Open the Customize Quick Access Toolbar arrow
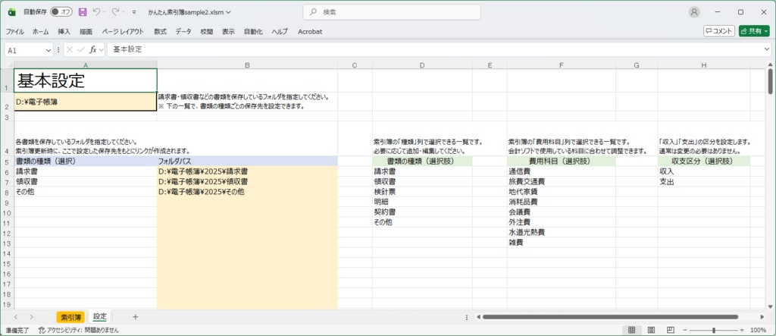This screenshot has height=336, width=776. pos(134,12)
